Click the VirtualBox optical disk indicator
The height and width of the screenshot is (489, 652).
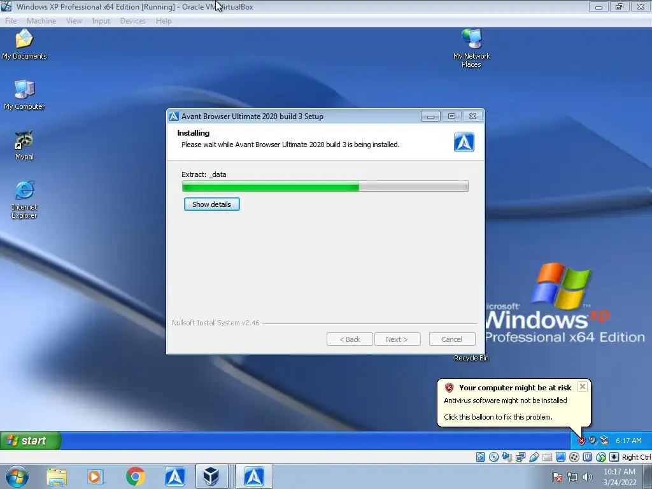493,457
